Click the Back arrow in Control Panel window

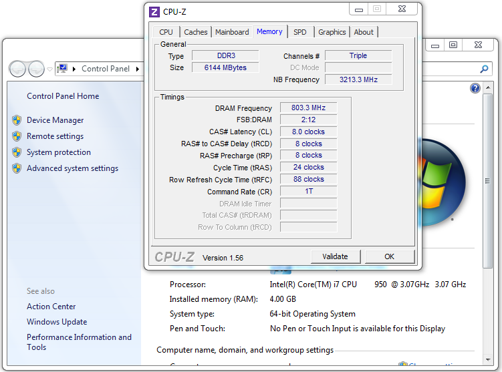pos(17,68)
